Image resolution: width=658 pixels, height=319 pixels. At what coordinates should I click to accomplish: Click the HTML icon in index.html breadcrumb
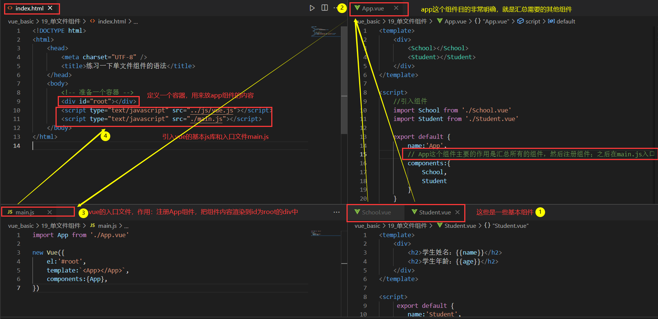tap(92, 21)
